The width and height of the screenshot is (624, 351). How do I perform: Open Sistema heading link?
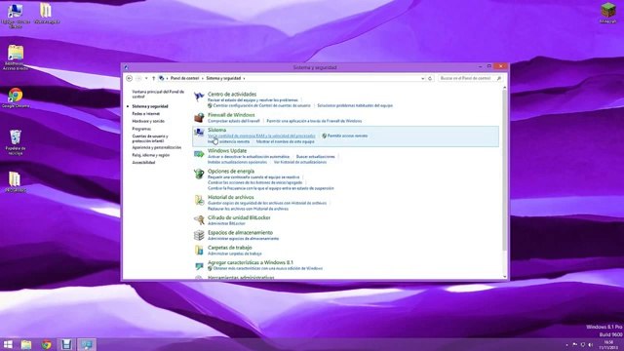tap(216, 130)
